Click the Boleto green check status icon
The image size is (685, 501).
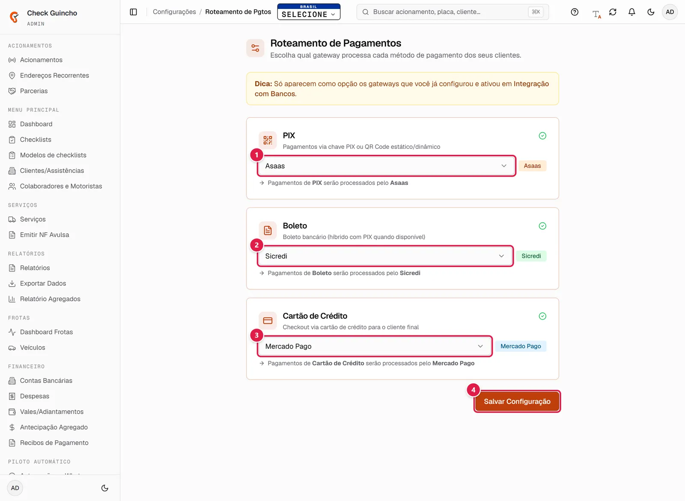[x=542, y=226]
